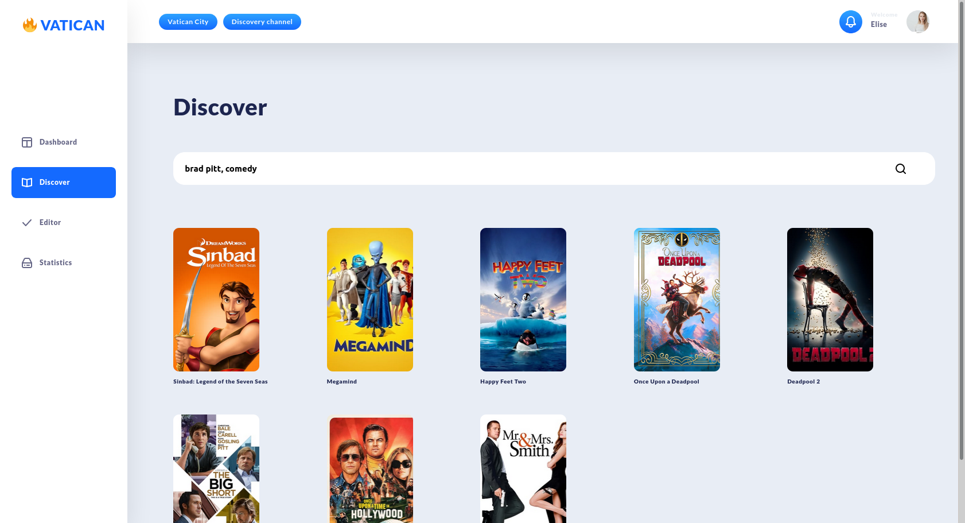The image size is (965, 523).
Task: Click the Discover book icon
Action: (x=27, y=183)
